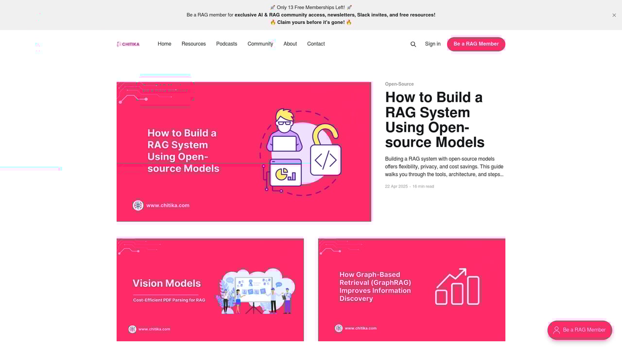Open the Resources menu
Screen dimensions: 622x349
tap(193, 44)
